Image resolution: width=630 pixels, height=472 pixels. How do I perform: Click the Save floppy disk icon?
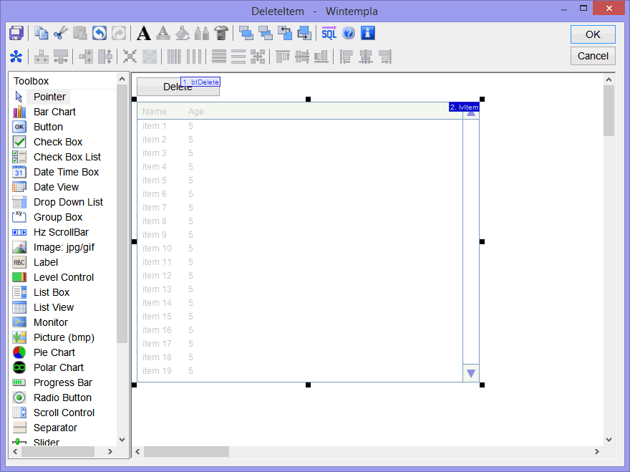tap(16, 34)
